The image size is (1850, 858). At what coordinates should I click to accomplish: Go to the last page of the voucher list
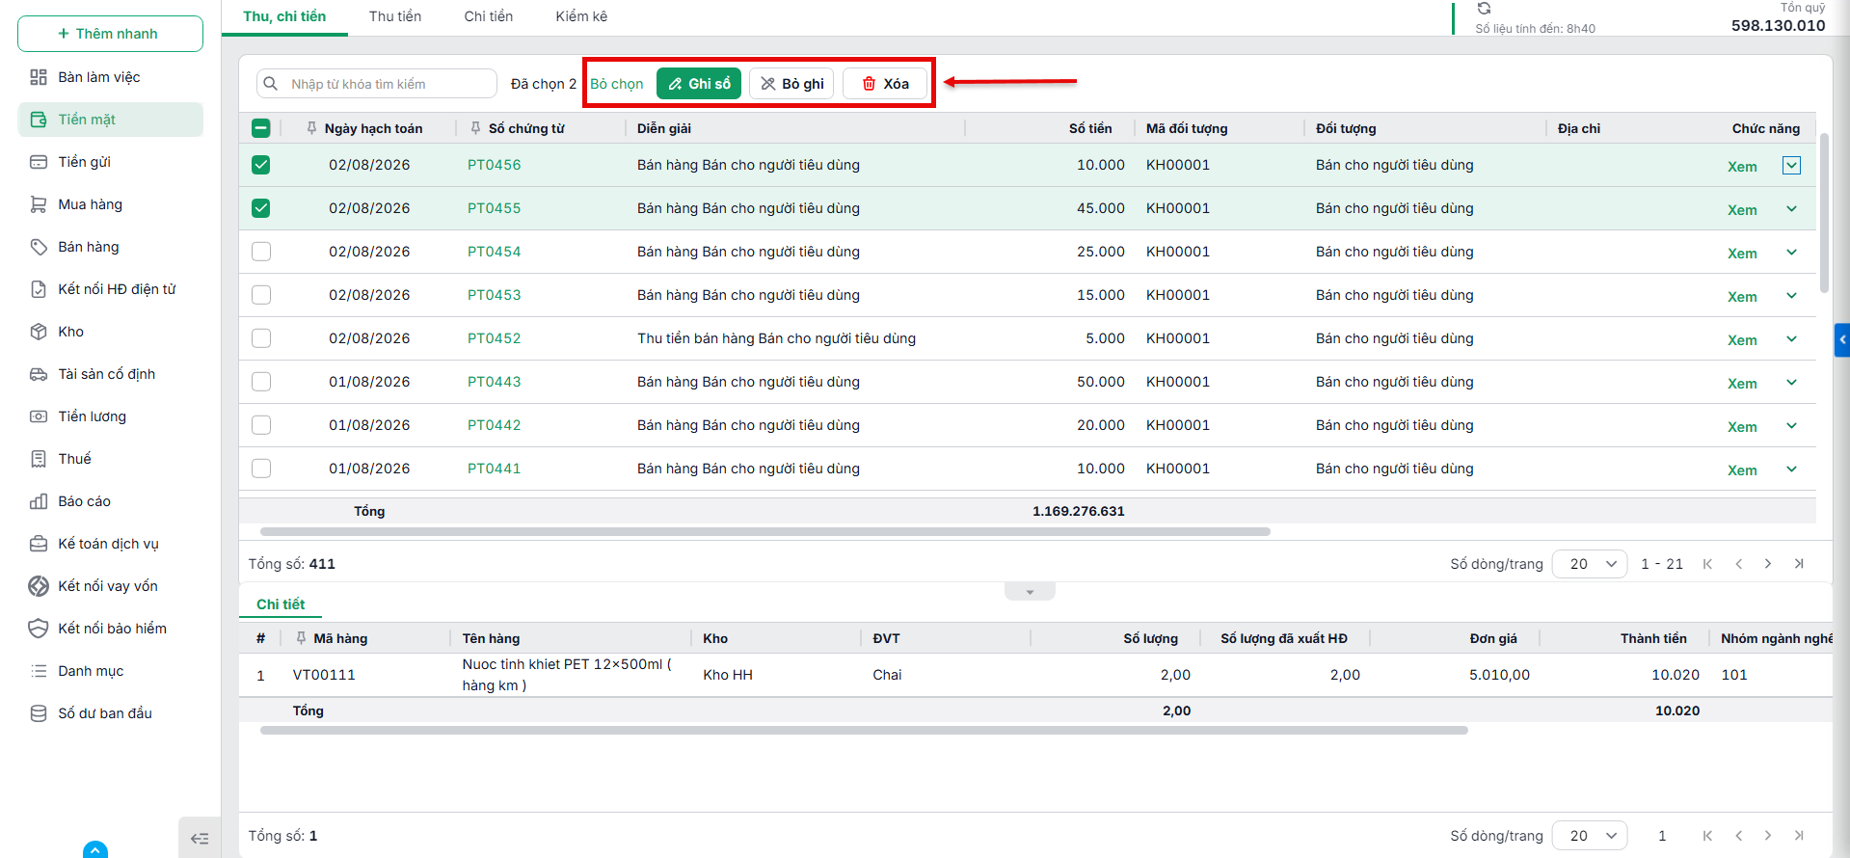(1799, 564)
